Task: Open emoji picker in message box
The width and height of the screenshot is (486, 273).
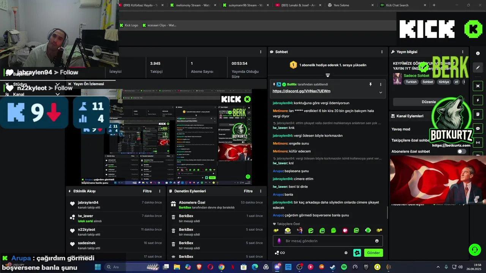Action: [x=377, y=241]
